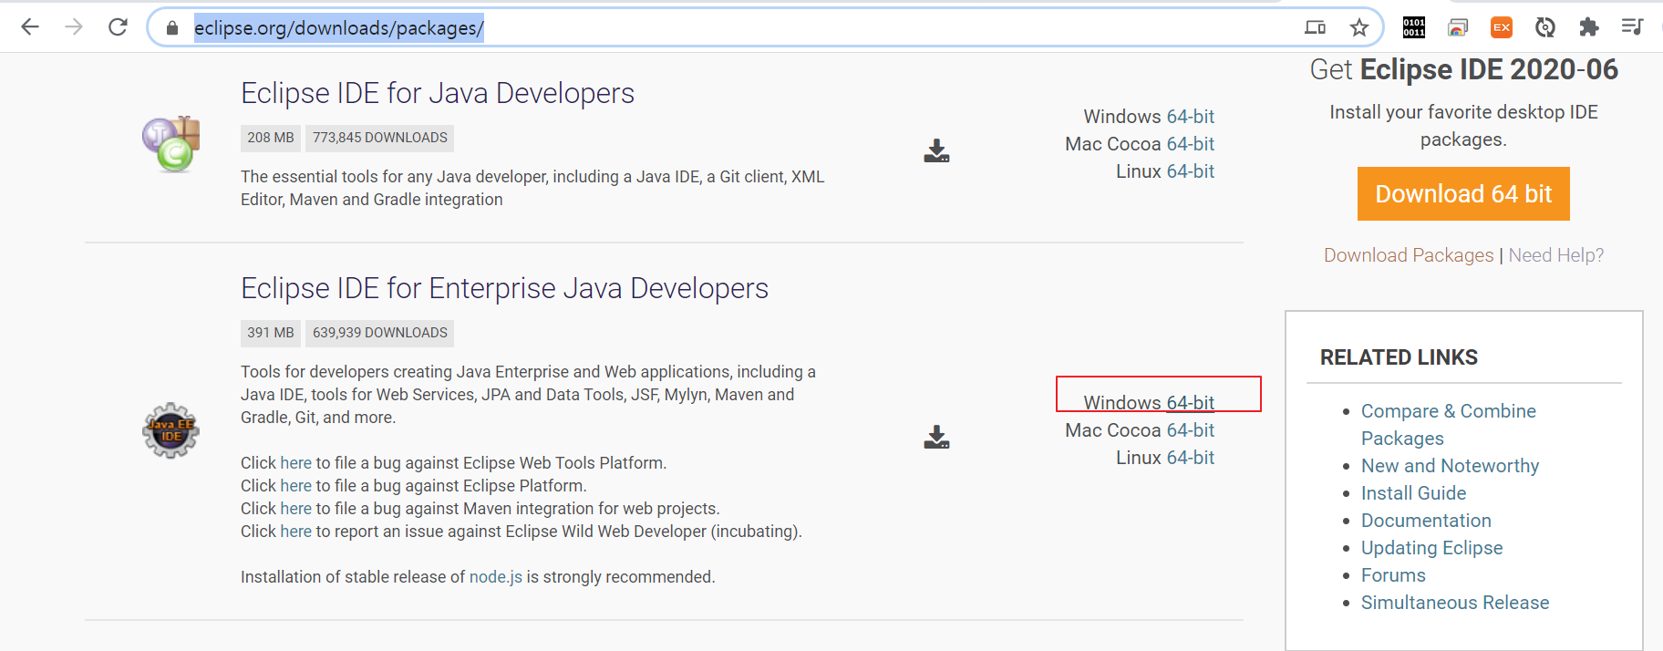Click the Get Eclipse IDE 2020-06 heading

tap(1463, 69)
